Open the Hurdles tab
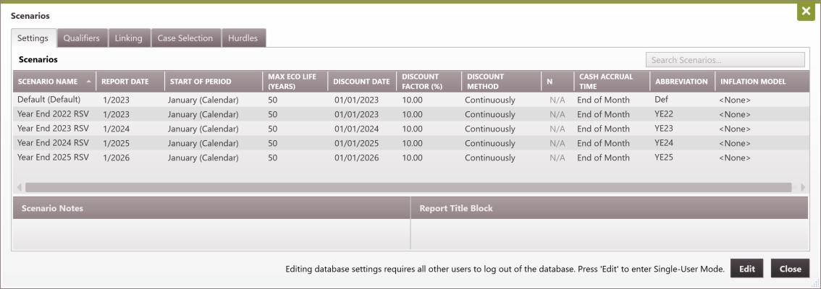Viewport: 821px width, 289px height. 243,38
